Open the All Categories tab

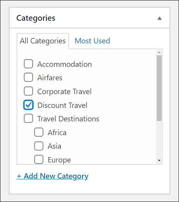tap(43, 41)
